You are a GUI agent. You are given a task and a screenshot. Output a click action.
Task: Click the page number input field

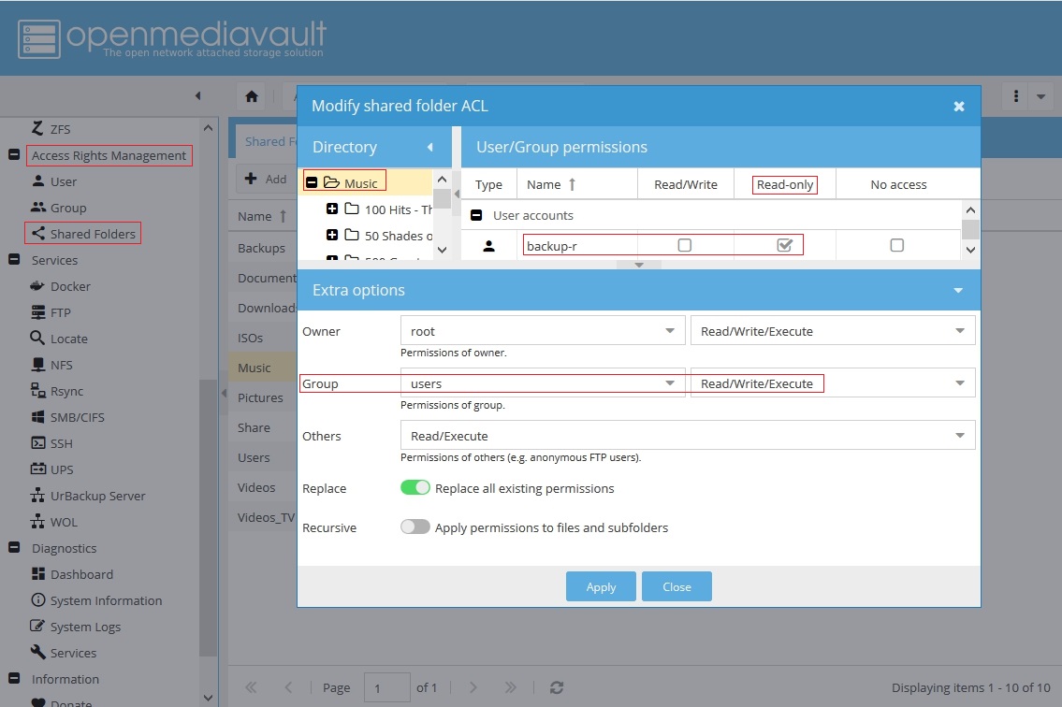click(x=386, y=687)
